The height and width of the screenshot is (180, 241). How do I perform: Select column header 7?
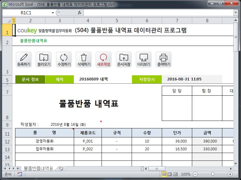[x=177, y=20]
